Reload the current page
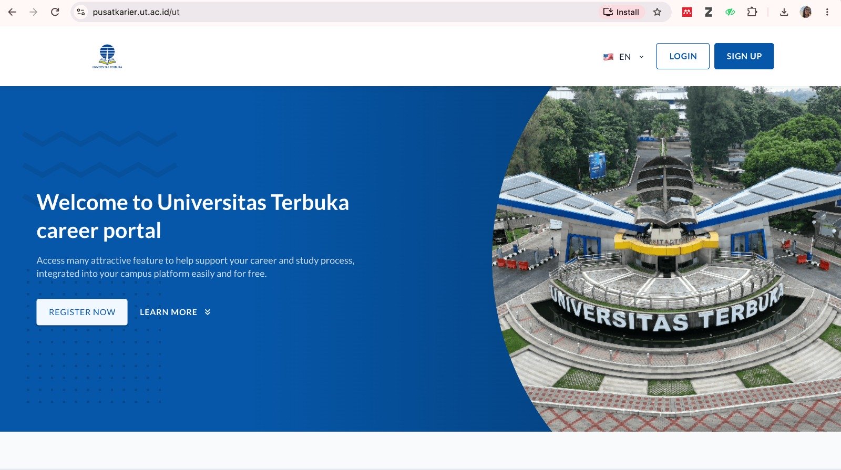This screenshot has width=841, height=470. 55,12
